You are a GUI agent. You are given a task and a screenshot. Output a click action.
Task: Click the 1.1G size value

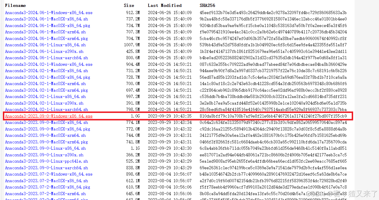coord(135,148)
